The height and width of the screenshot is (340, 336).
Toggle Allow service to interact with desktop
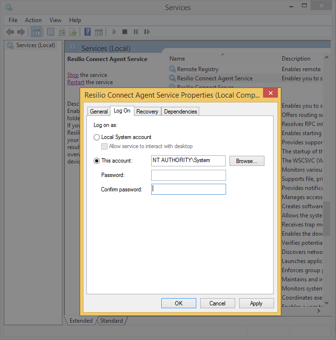pos(105,146)
